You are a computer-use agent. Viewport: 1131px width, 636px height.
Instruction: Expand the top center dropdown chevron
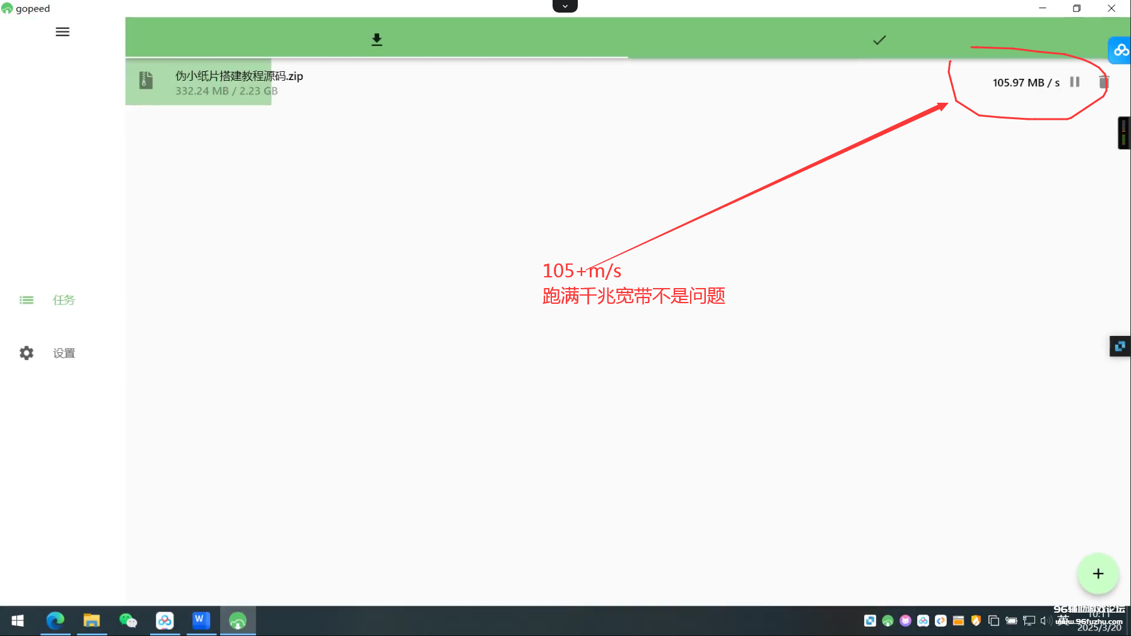pos(565,6)
